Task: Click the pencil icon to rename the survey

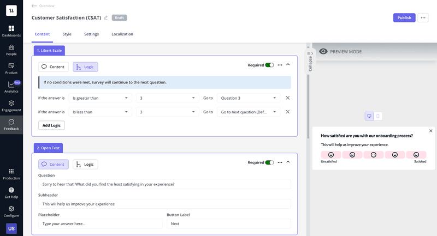Action: click(106, 18)
